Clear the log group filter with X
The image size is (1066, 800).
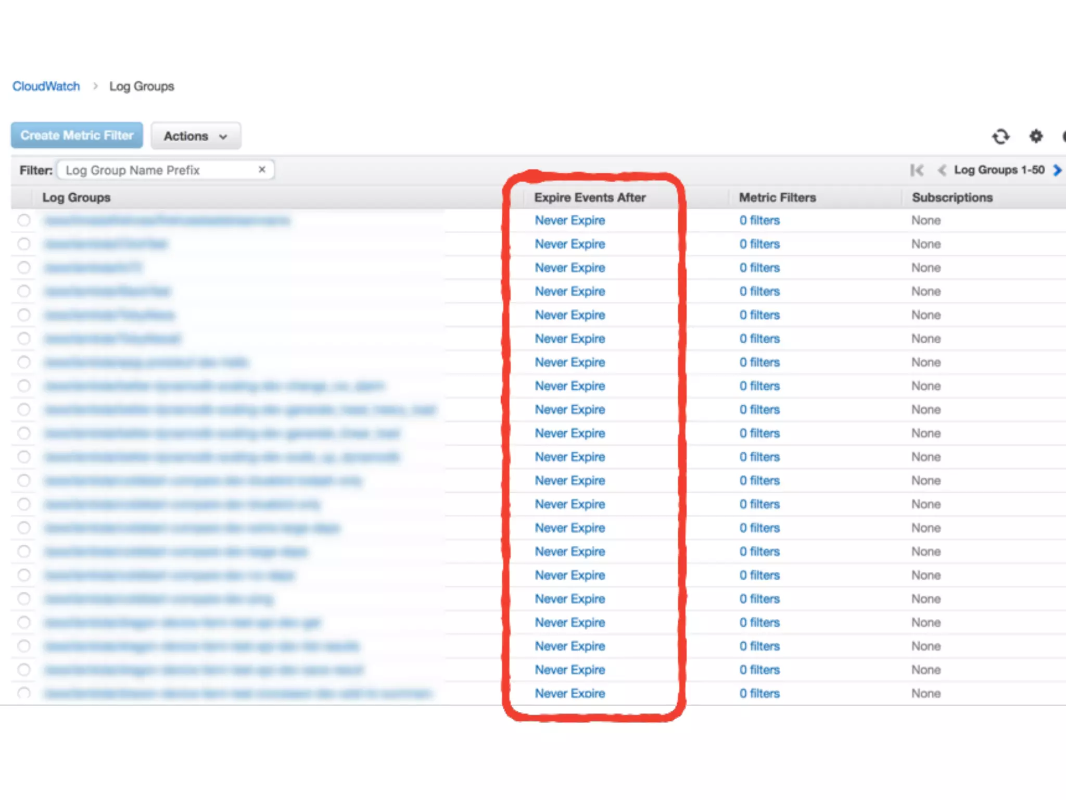coord(262,170)
